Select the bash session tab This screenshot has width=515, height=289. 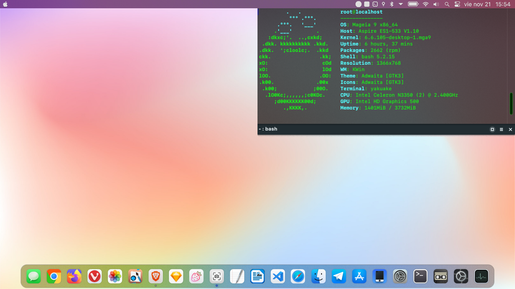pyautogui.click(x=268, y=129)
